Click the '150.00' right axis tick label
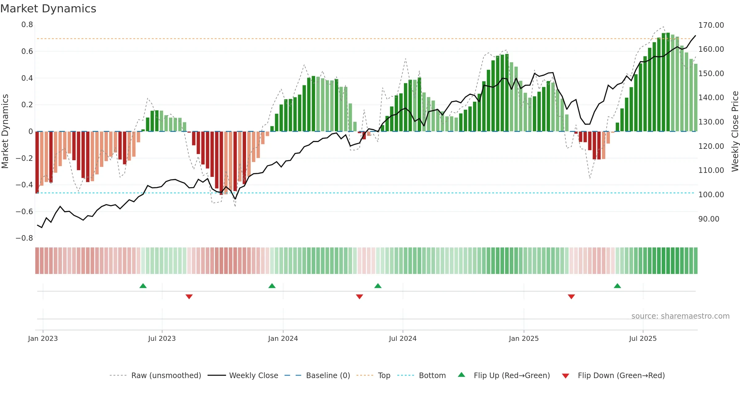Image resolution: width=740 pixels, height=416 pixels. (711, 73)
